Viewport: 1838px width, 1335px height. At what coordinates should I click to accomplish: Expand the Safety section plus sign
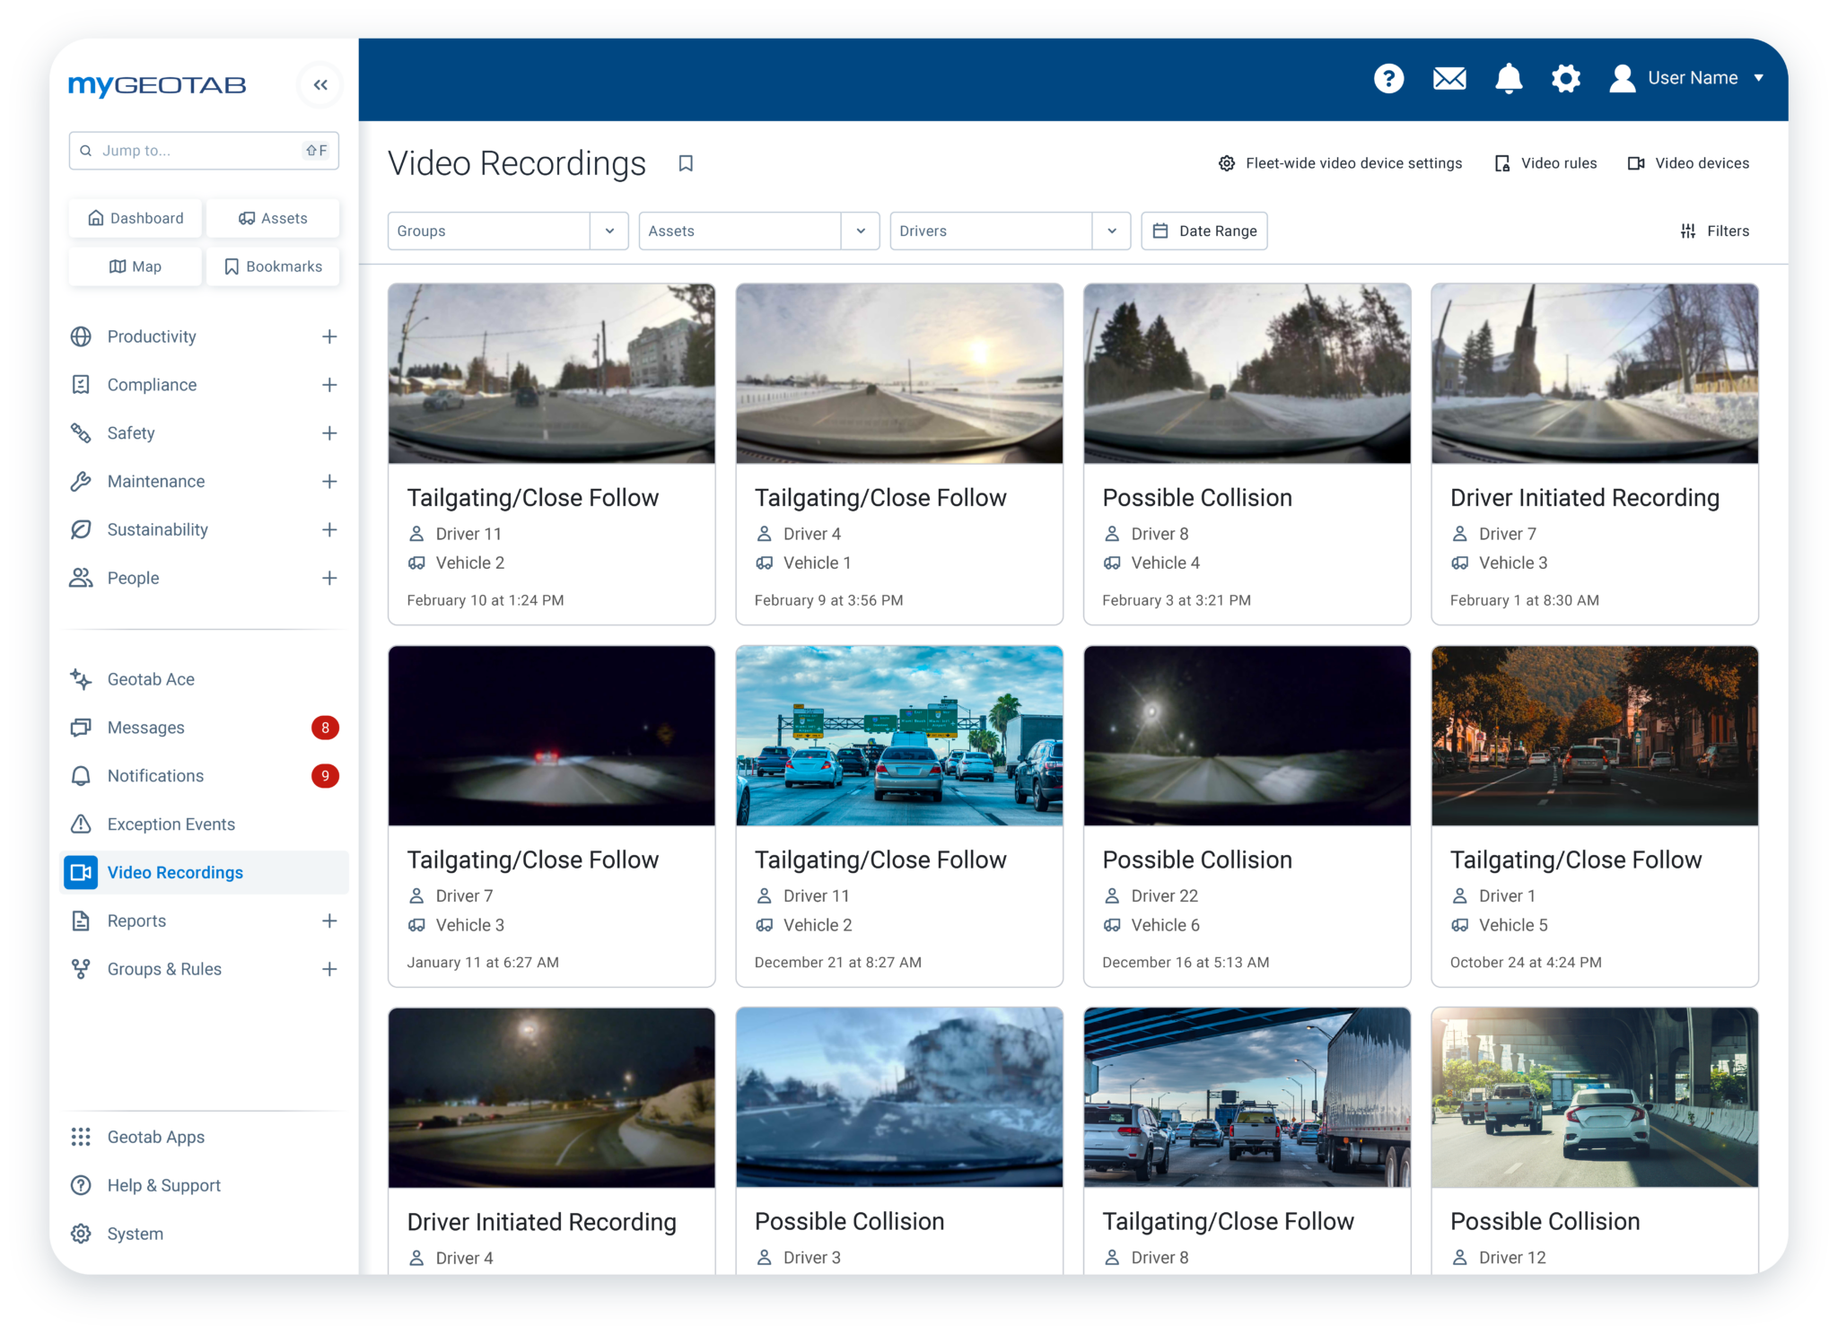click(329, 433)
